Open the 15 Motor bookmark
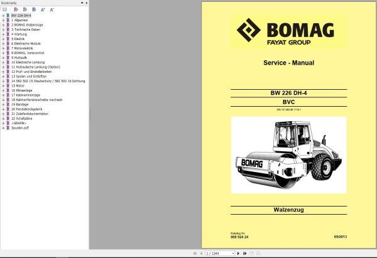Viewport: 377px width, 258px height. click(x=18, y=86)
